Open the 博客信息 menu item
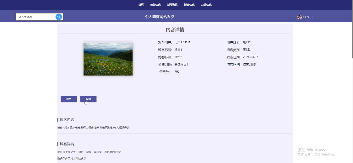 [x=189, y=4]
